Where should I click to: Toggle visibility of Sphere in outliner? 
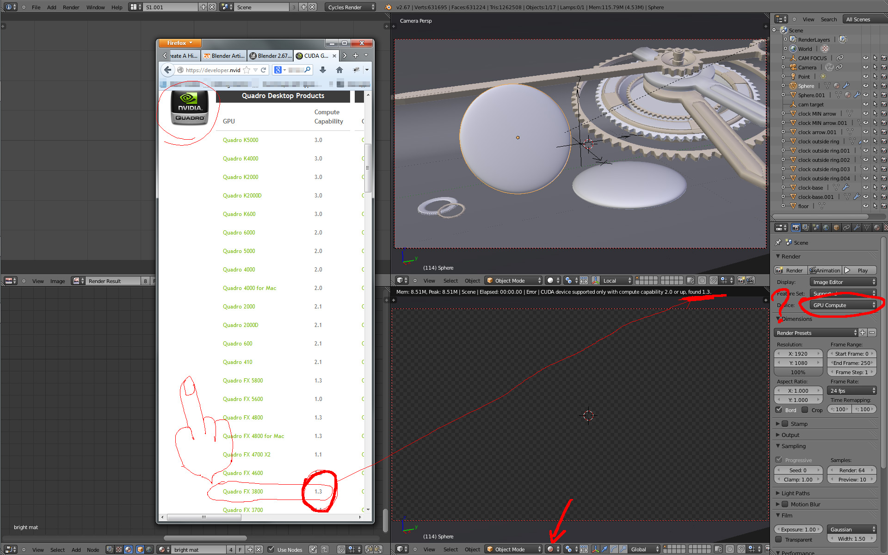(x=866, y=86)
